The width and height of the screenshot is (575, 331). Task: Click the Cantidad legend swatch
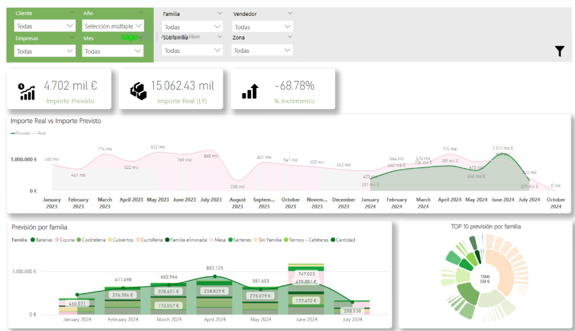(x=333, y=240)
